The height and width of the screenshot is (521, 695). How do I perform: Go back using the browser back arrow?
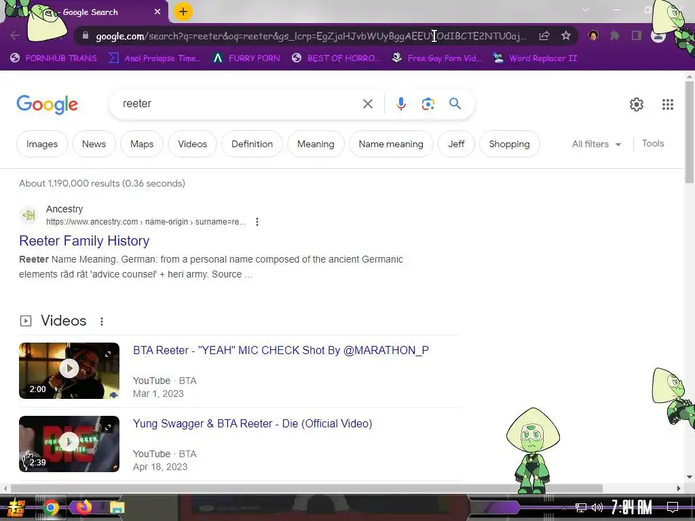pos(15,35)
